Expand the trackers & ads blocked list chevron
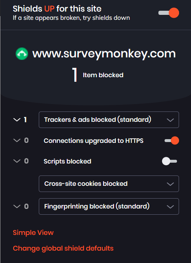The height and width of the screenshot is (263, 191). (x=17, y=120)
